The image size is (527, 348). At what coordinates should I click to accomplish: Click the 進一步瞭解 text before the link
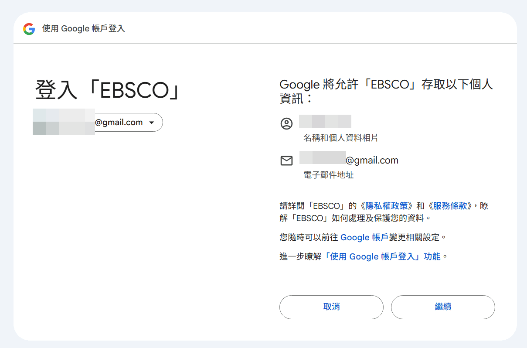click(300, 257)
